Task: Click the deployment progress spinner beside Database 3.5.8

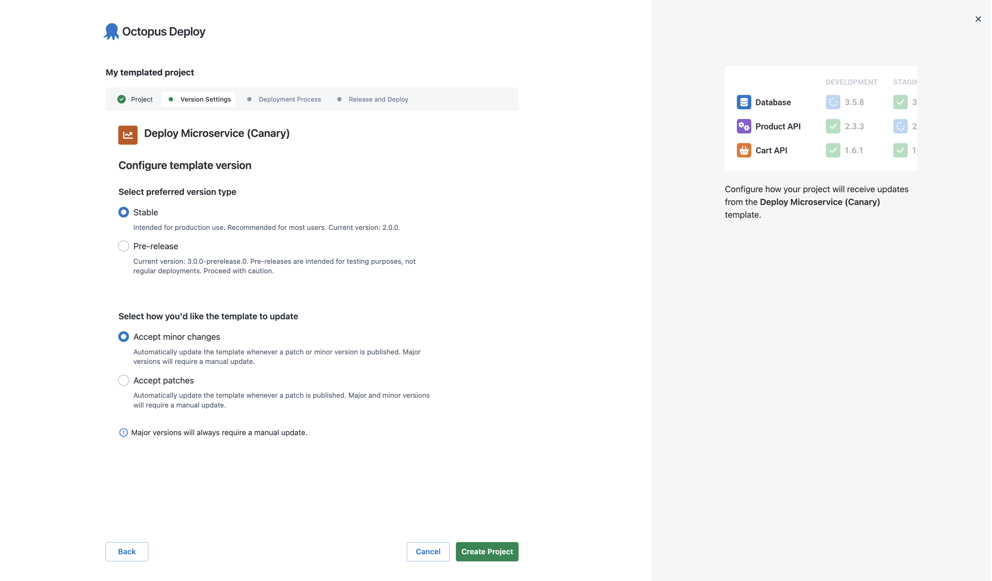Action: point(833,102)
